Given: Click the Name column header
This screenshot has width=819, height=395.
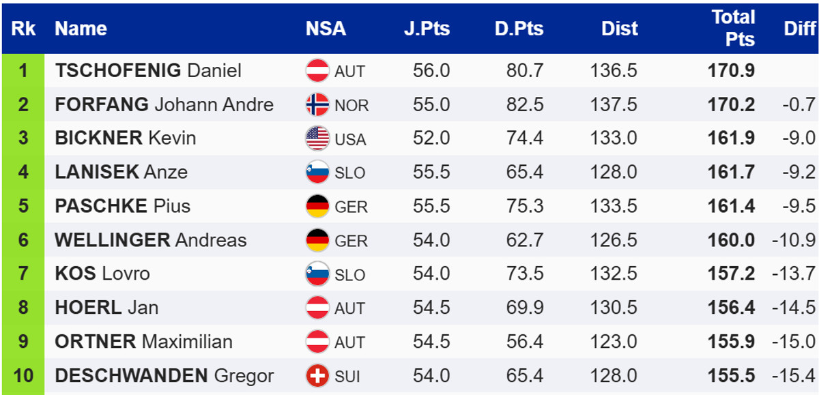Looking at the screenshot, I should (81, 29).
